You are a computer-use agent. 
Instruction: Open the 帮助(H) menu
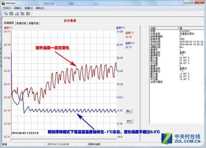tap(40, 8)
